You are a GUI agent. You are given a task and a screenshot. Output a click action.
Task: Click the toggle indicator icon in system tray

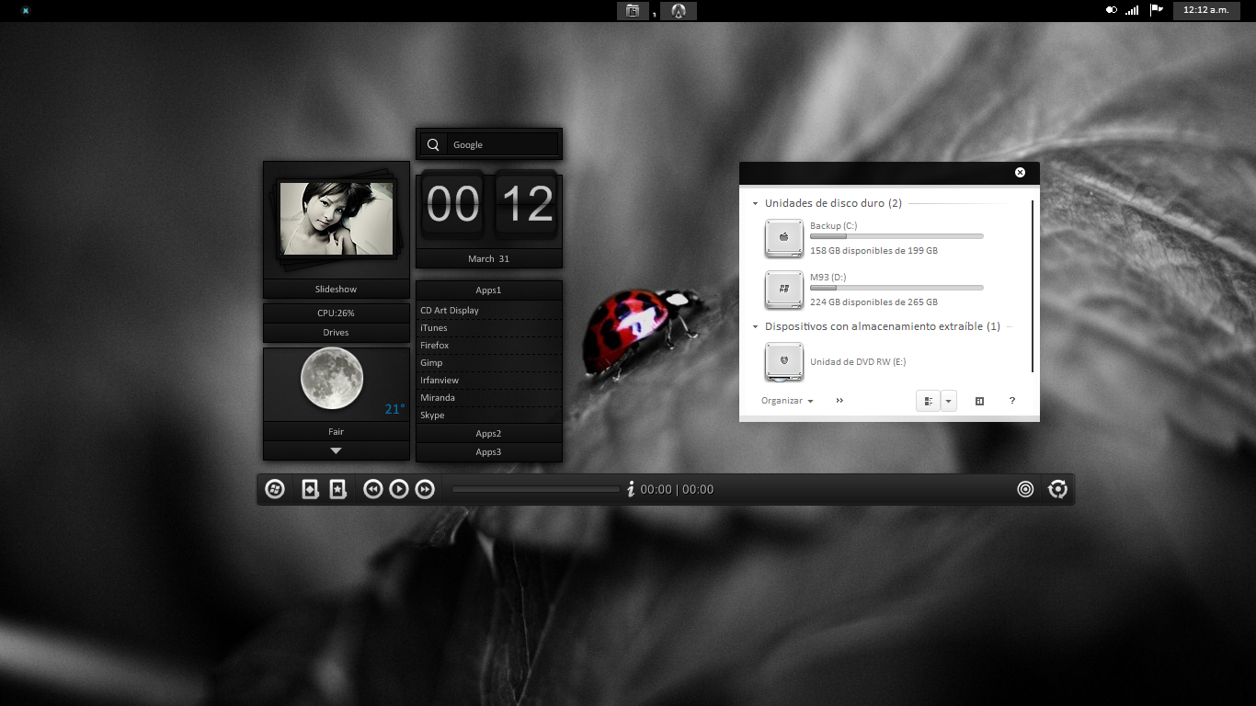pyautogui.click(x=1112, y=10)
